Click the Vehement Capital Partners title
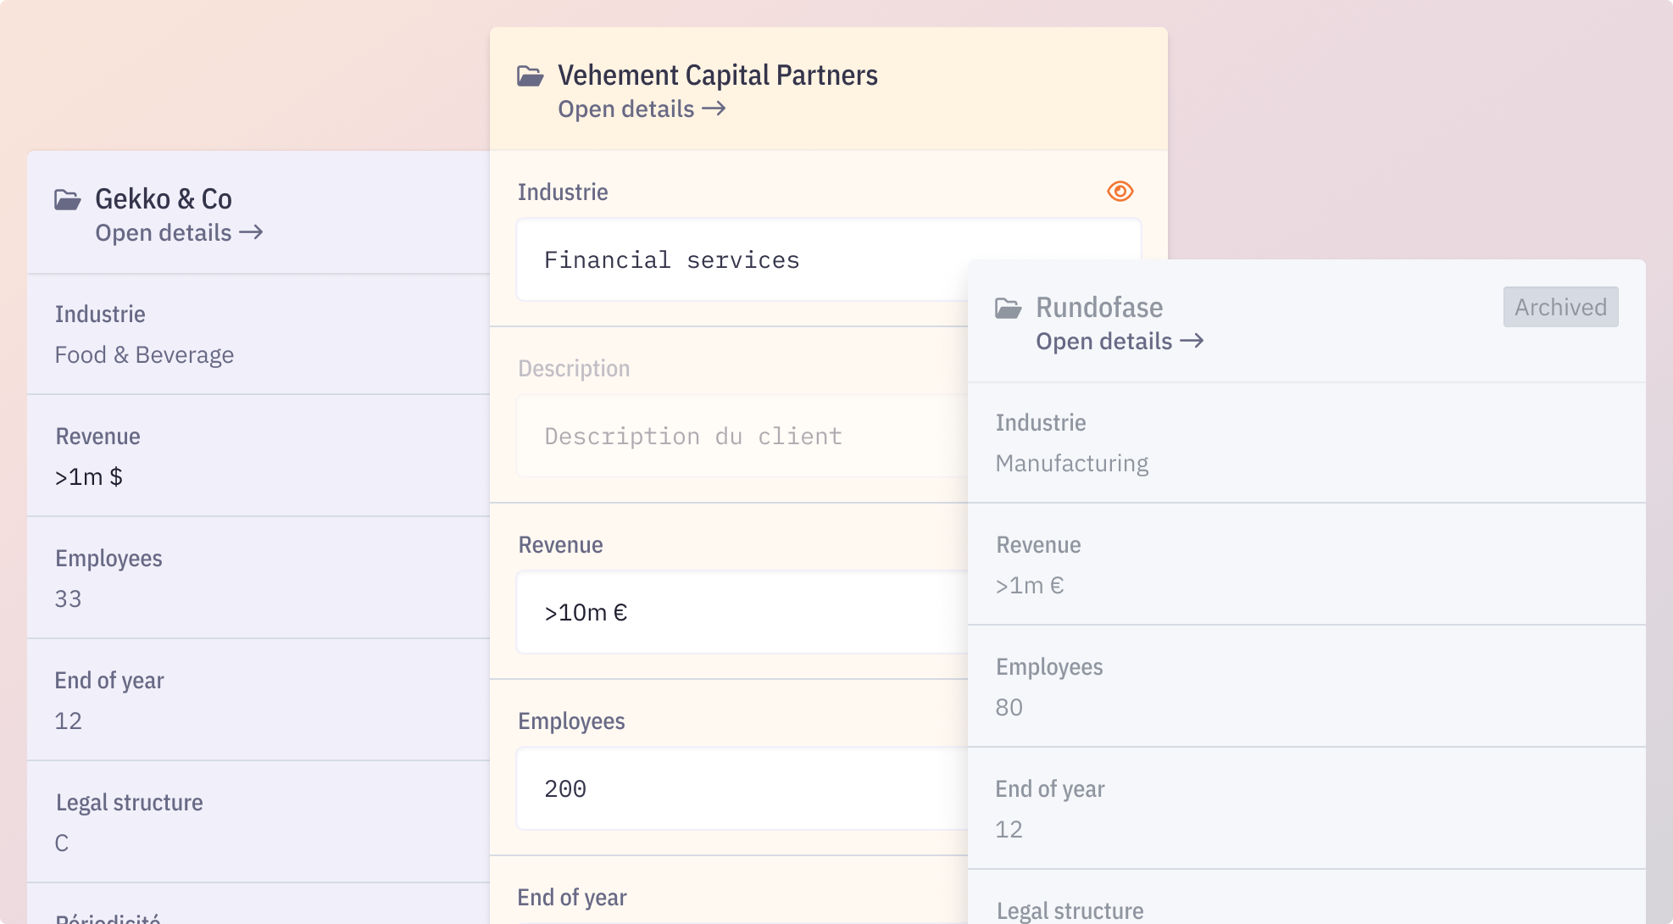The height and width of the screenshot is (924, 1673). pyautogui.click(x=718, y=75)
